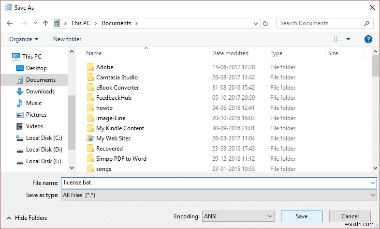The image size is (380, 229).
Task: Select the songs folder name
Action: pyautogui.click(x=103, y=169)
